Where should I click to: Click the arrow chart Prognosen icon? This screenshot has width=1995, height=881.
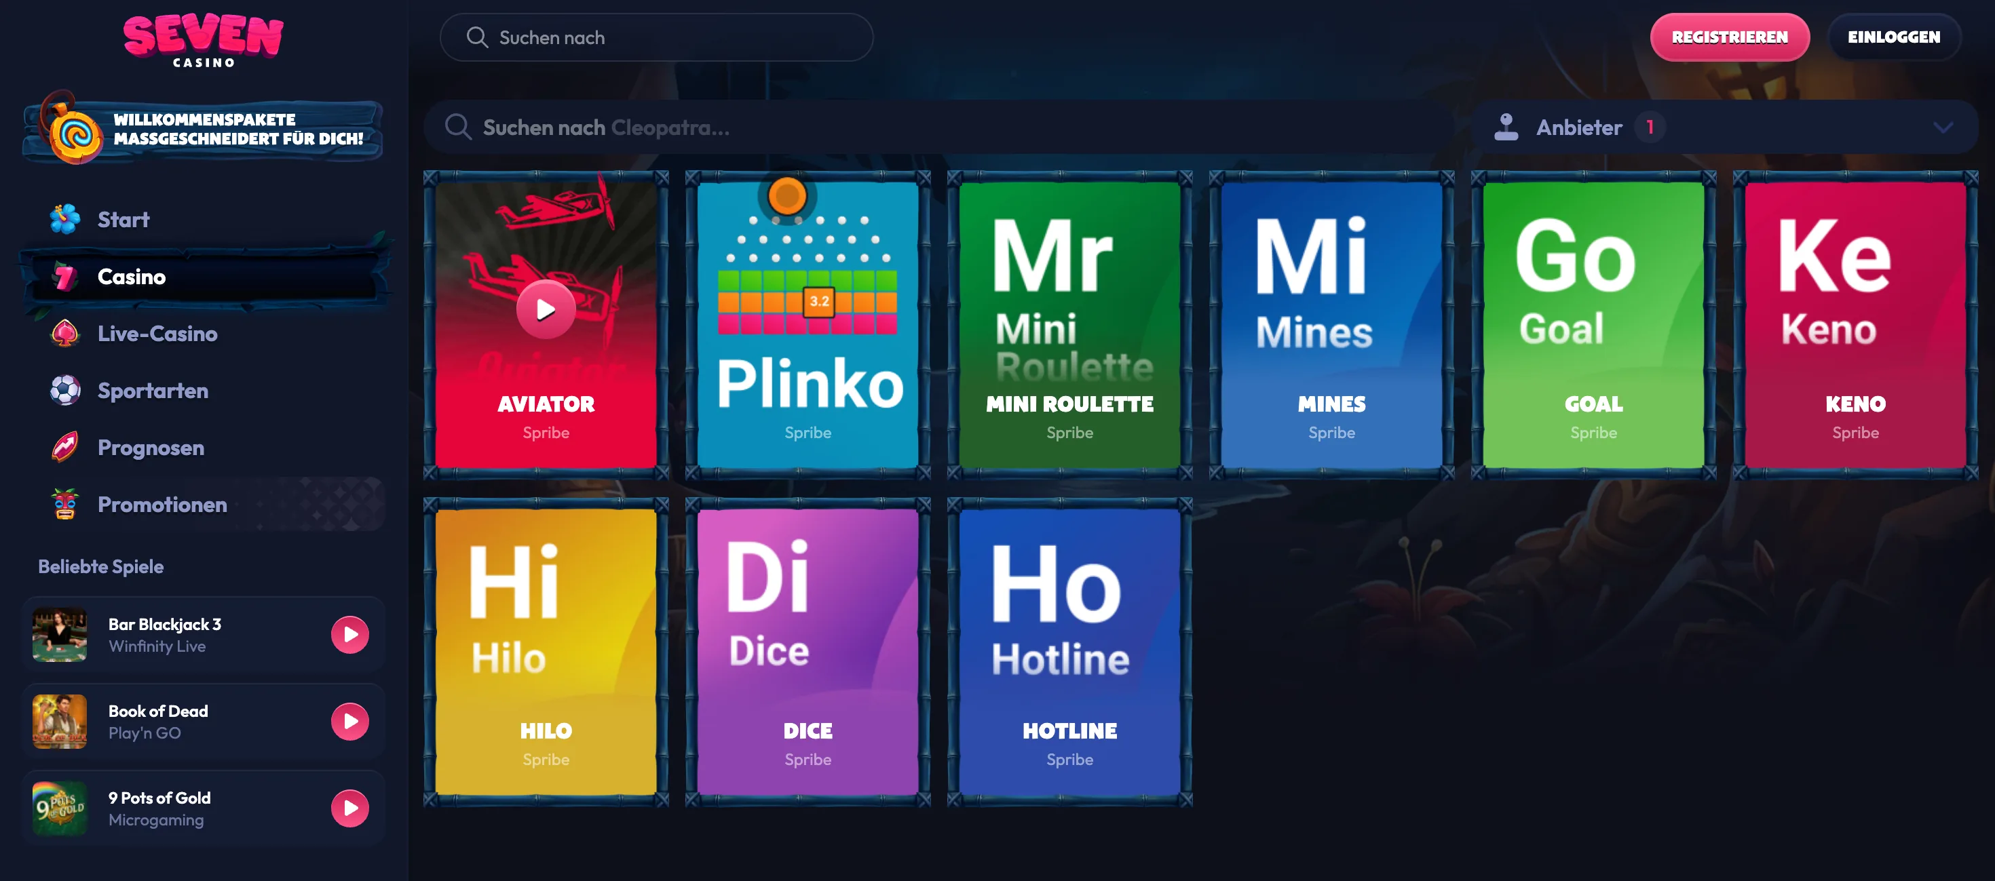pos(65,448)
